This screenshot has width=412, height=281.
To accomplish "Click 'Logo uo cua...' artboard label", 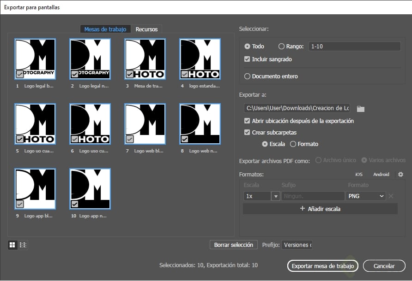I will coord(39,151).
